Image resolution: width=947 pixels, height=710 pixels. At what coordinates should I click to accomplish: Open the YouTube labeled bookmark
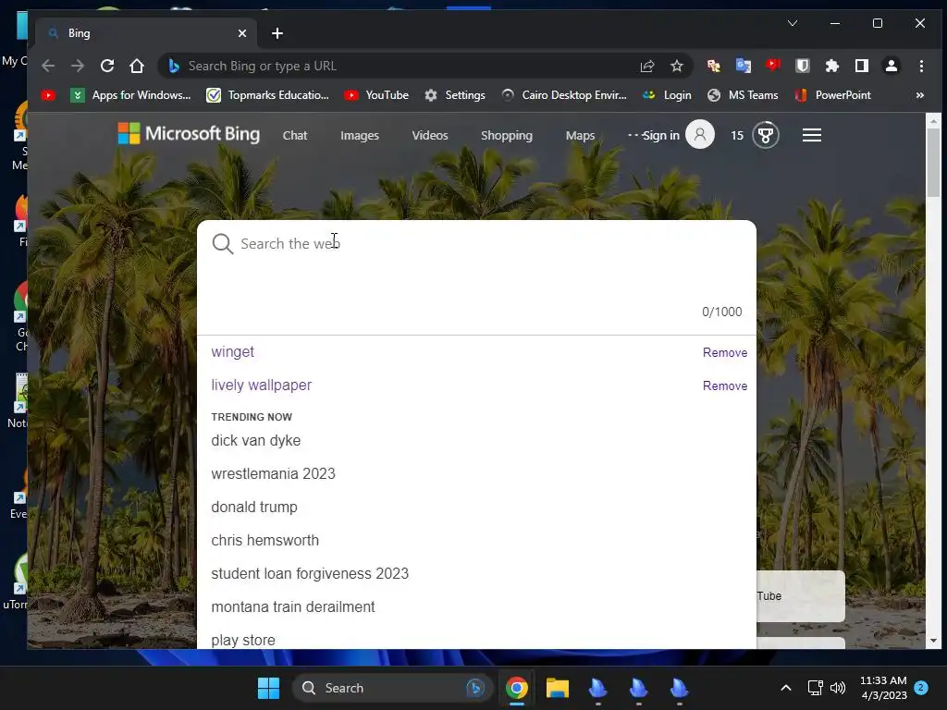376,95
